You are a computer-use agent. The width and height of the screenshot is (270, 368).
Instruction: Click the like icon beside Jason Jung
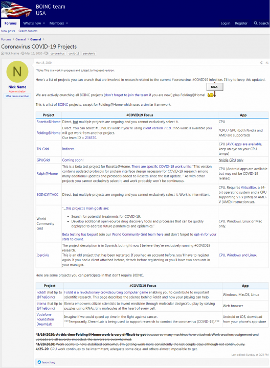click(x=39, y=362)
